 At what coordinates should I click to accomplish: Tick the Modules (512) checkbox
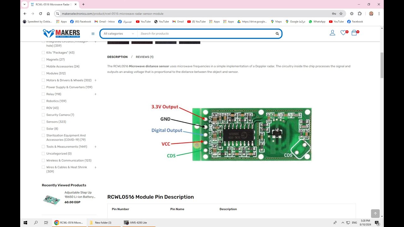(x=43, y=73)
